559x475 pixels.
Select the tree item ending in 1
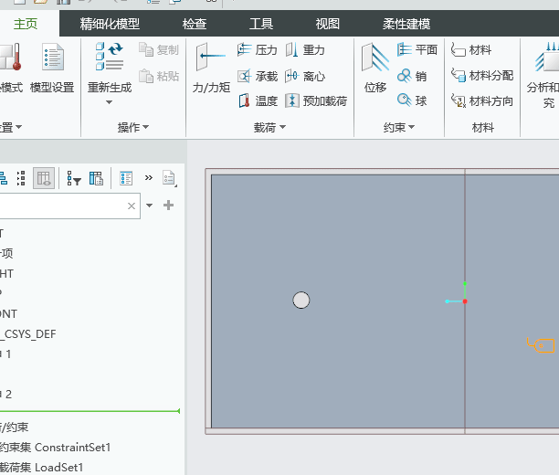pyautogui.click(x=5, y=354)
